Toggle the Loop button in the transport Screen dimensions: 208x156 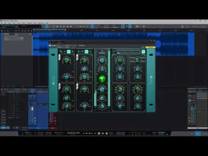point(111,133)
